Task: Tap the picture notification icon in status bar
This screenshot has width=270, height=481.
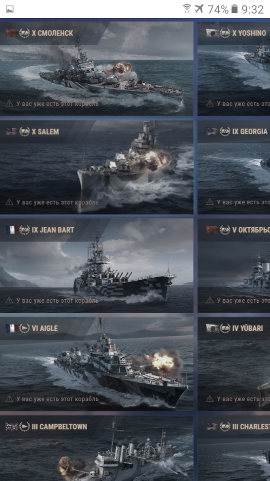Action: pos(9,10)
